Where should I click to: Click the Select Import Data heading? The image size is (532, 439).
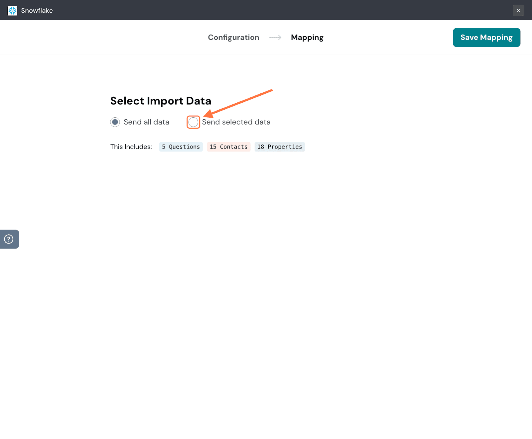point(161,101)
